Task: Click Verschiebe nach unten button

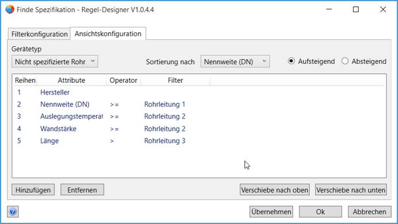Action: (x=351, y=190)
